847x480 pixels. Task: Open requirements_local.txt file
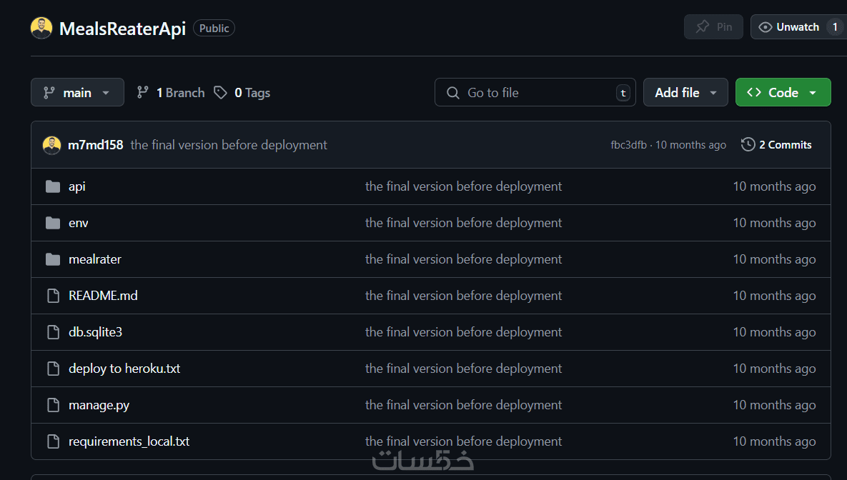pyautogui.click(x=129, y=441)
